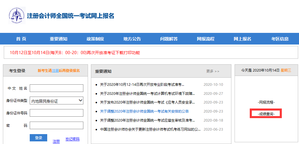Viewport: 299px width, 144px height.
Task: Click the 忘记密码 link
Action: (x=72, y=139)
